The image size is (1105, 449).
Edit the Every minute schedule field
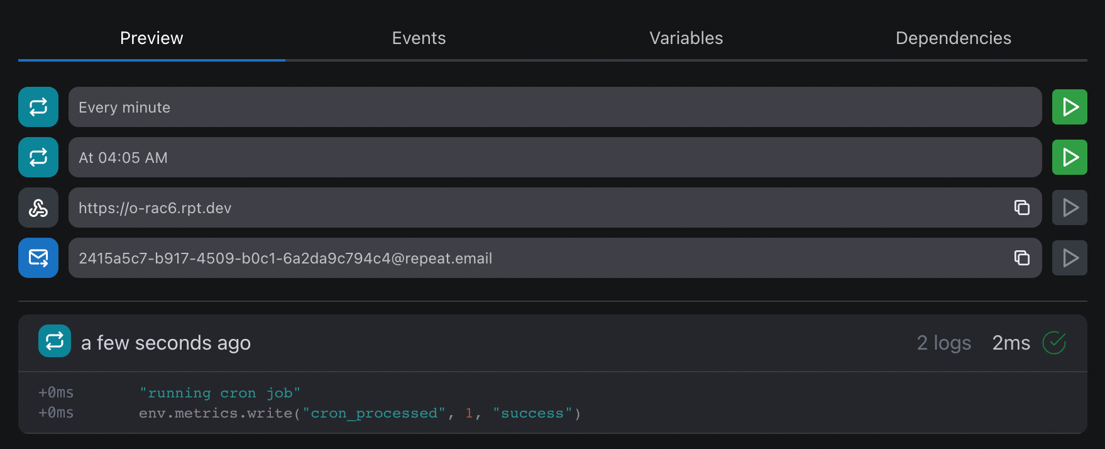555,107
